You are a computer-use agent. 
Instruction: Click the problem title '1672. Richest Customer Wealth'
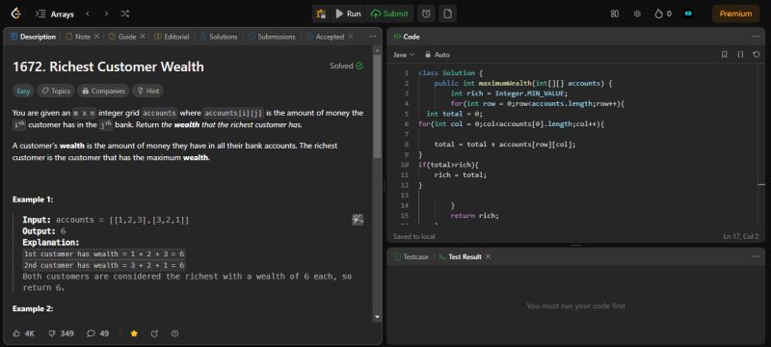(x=108, y=67)
